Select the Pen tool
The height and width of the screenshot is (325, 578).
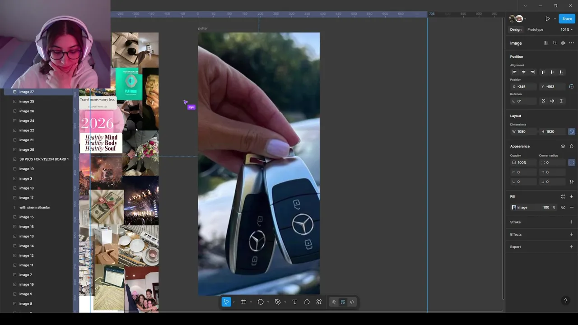[278, 302]
